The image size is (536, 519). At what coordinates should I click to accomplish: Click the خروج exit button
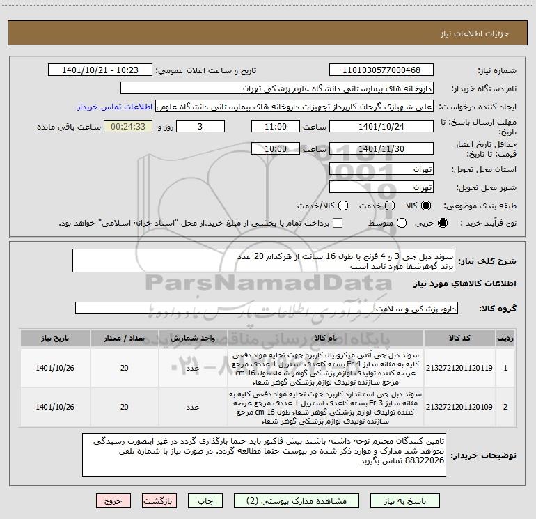tap(113, 501)
